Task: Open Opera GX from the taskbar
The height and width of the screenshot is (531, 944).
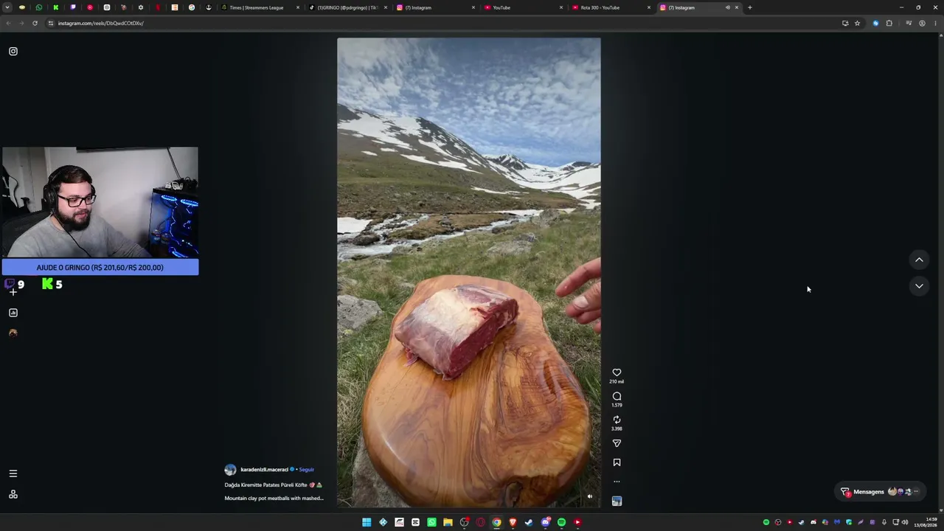Action: 480,522
